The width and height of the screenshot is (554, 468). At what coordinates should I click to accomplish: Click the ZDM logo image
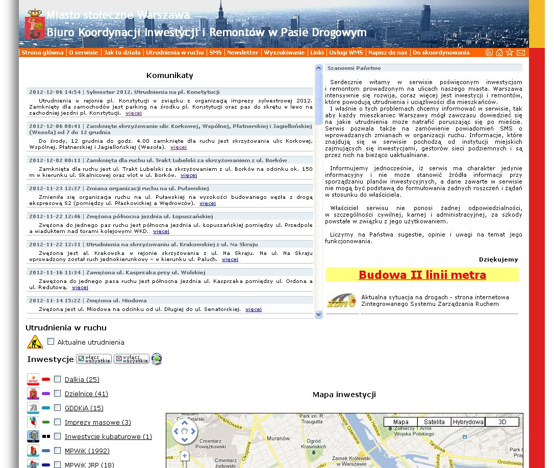341,301
